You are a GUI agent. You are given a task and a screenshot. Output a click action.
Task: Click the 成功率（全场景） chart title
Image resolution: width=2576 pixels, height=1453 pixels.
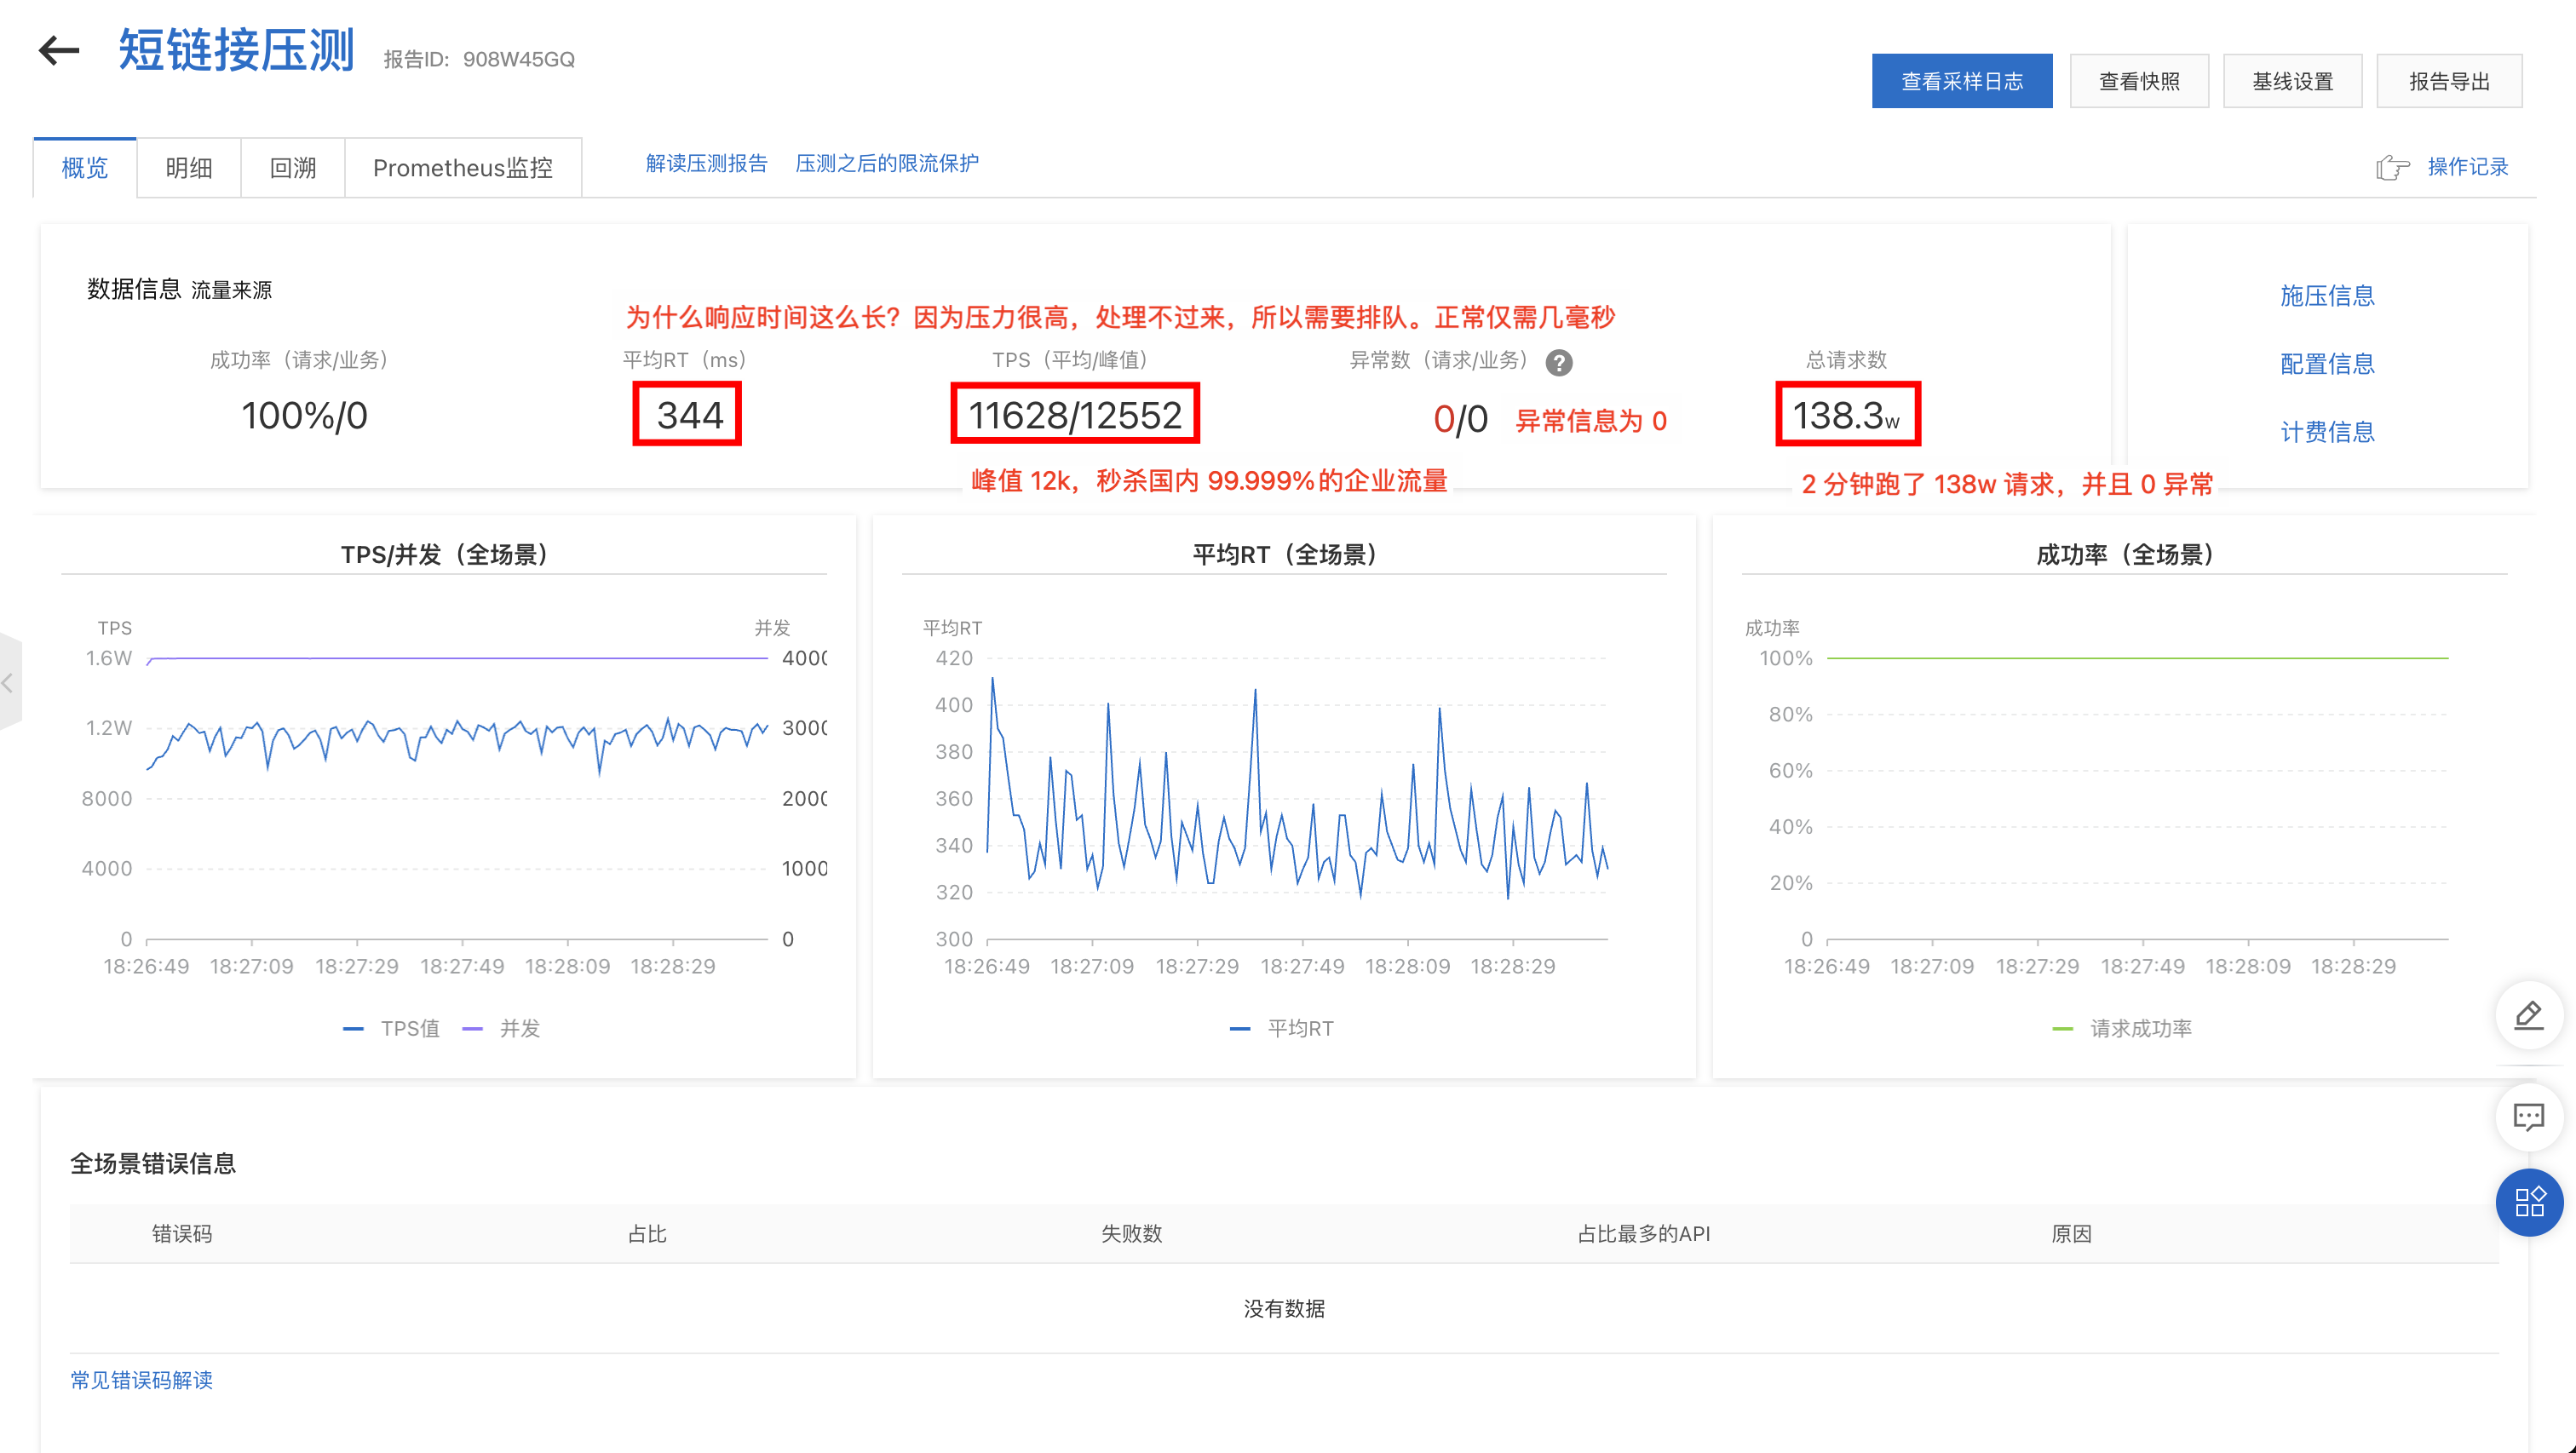point(2125,555)
